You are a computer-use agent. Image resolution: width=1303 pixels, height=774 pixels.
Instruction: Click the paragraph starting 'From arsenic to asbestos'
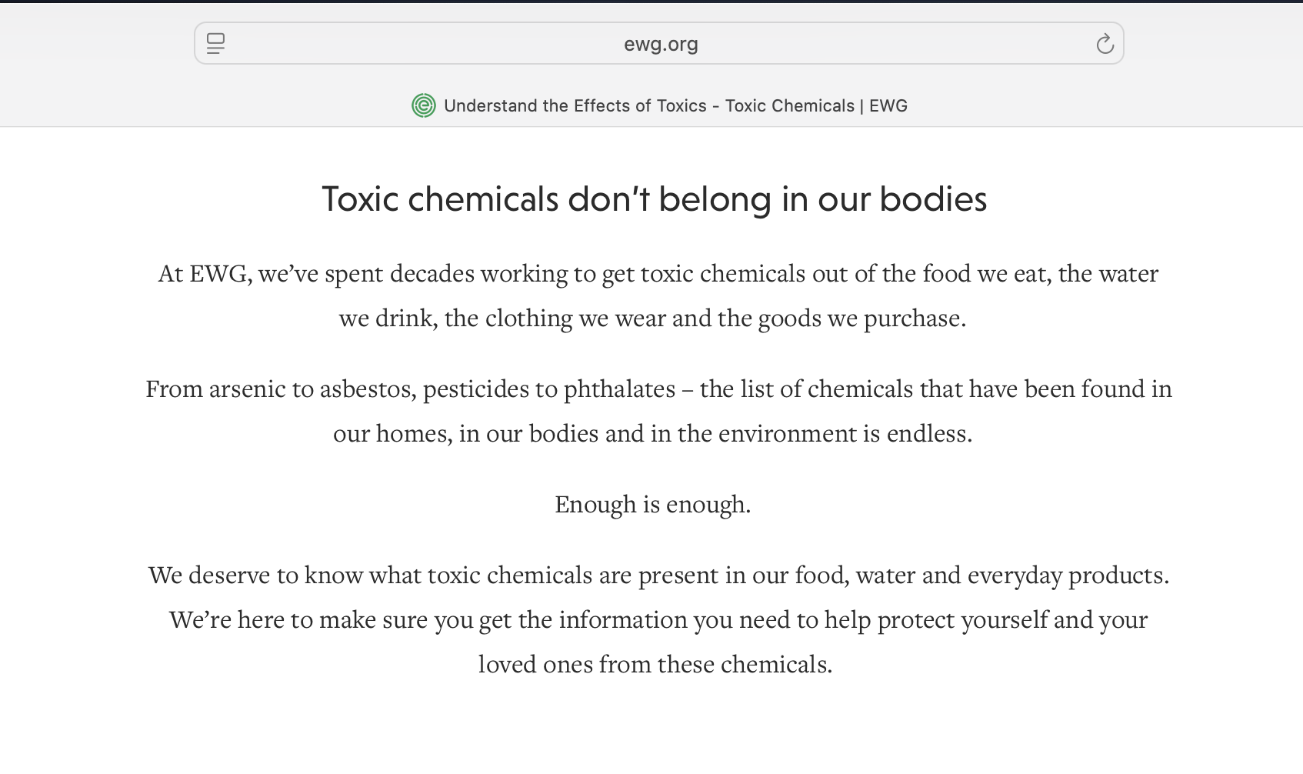coord(658,411)
